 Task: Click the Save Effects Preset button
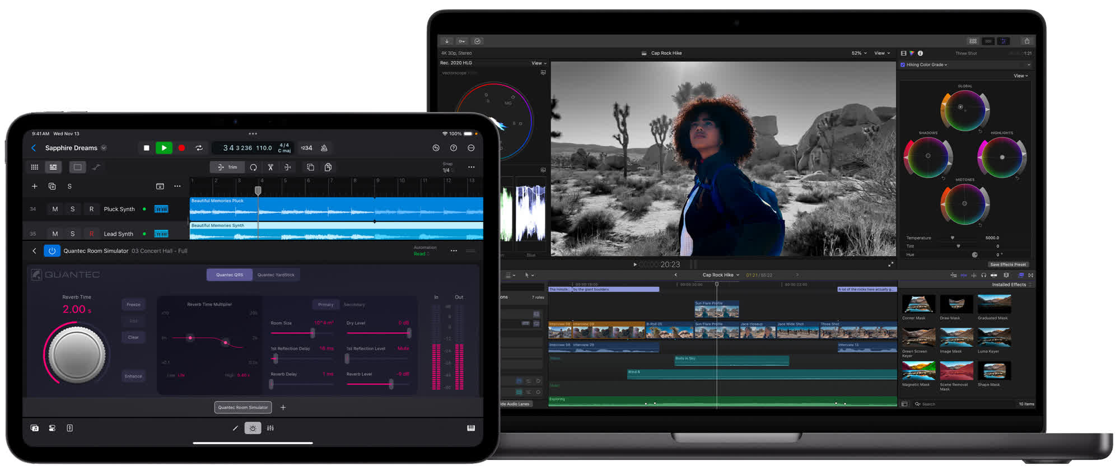coord(1008,264)
